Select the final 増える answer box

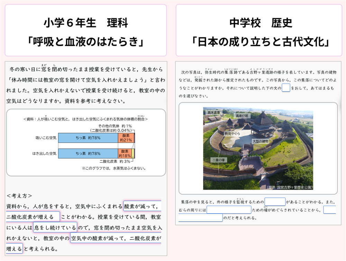(x=14, y=249)
